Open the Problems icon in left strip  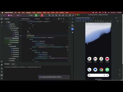2,72
